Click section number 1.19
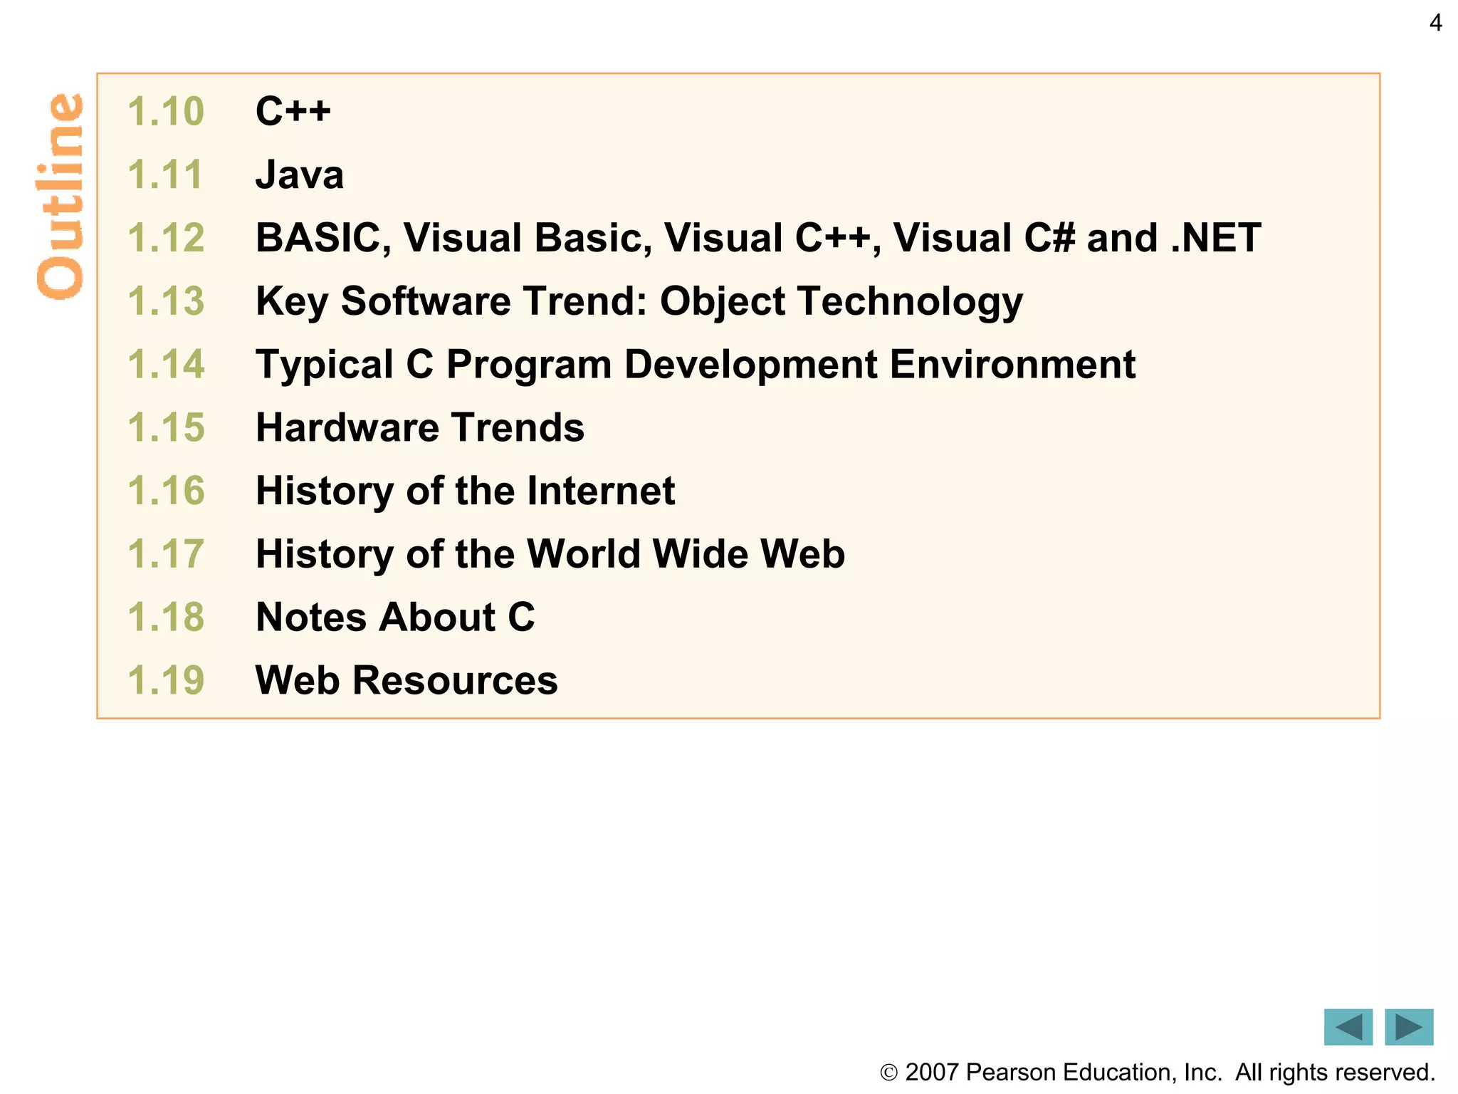Viewport: 1458px width, 1094px height. (x=166, y=680)
